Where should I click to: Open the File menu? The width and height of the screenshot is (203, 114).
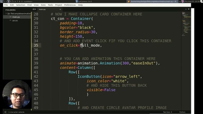(x=6, y=5)
